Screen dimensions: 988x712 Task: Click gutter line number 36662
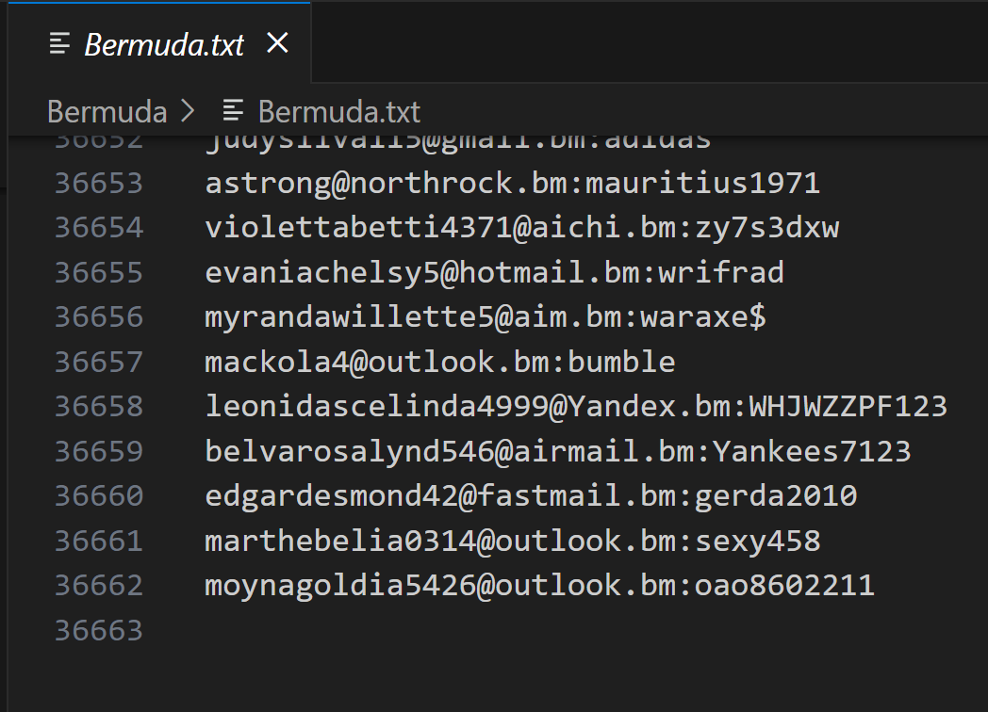98,586
